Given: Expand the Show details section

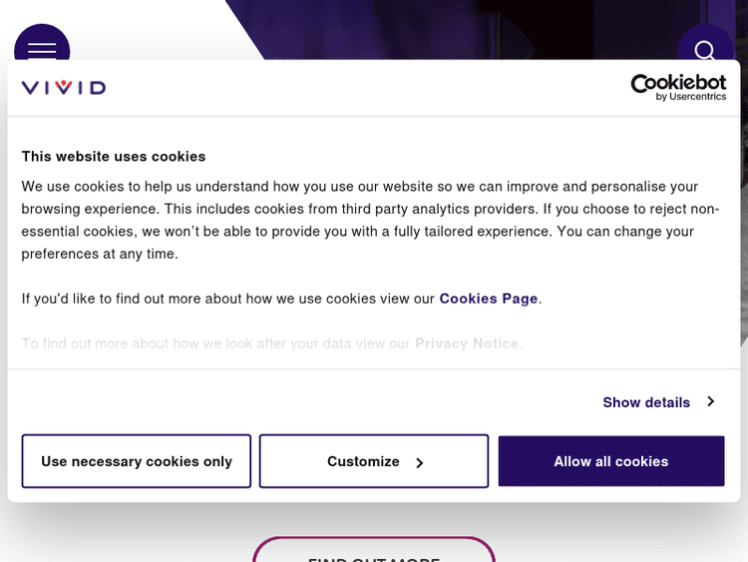Looking at the screenshot, I should (646, 402).
